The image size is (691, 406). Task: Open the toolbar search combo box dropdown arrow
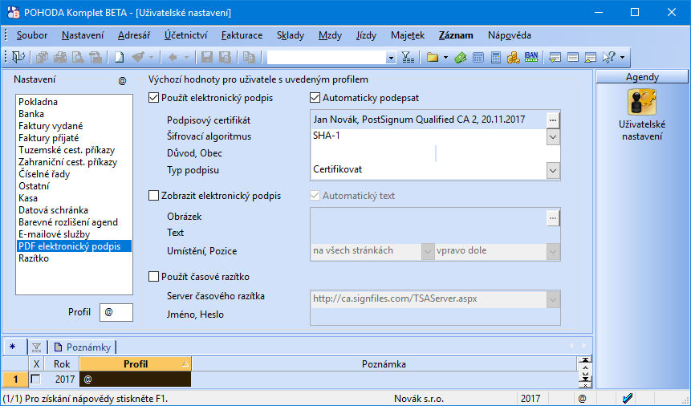391,58
